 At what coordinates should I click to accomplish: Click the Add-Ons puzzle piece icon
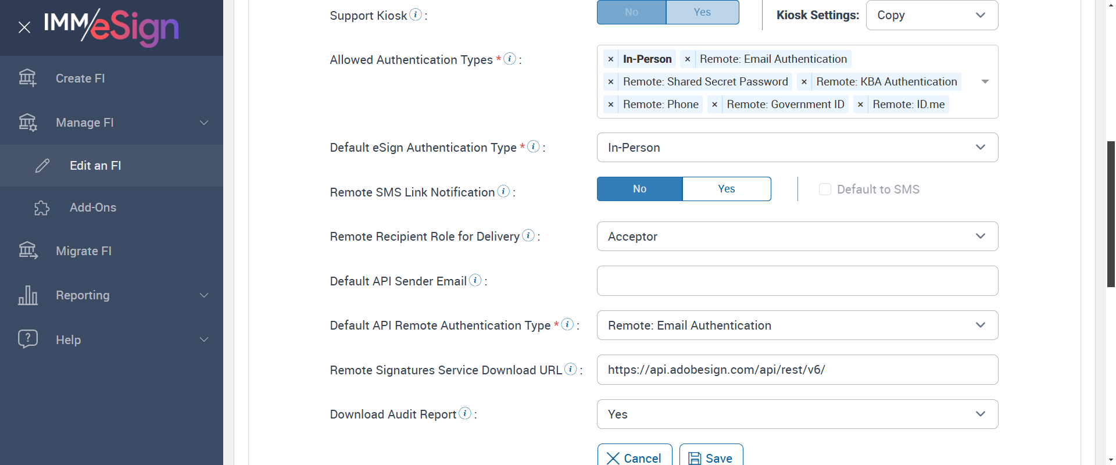point(42,208)
